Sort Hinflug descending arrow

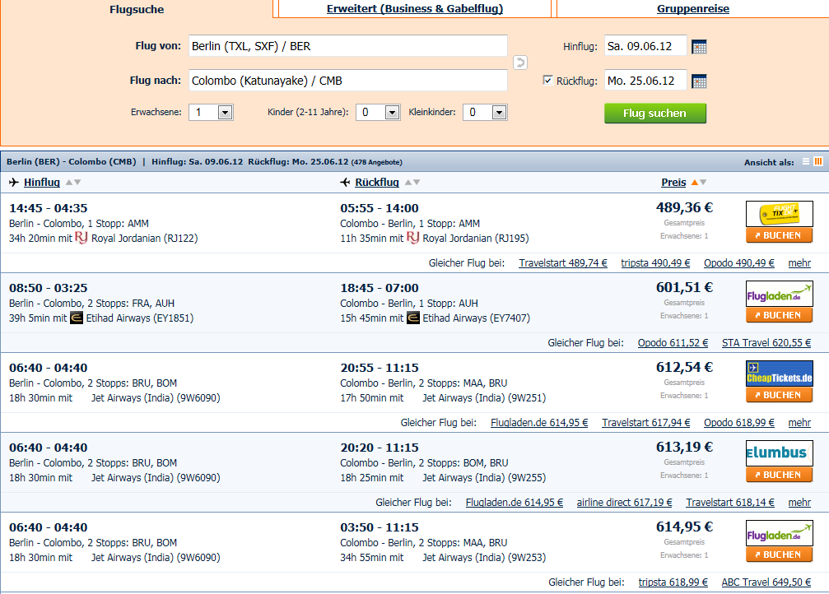pyautogui.click(x=77, y=183)
